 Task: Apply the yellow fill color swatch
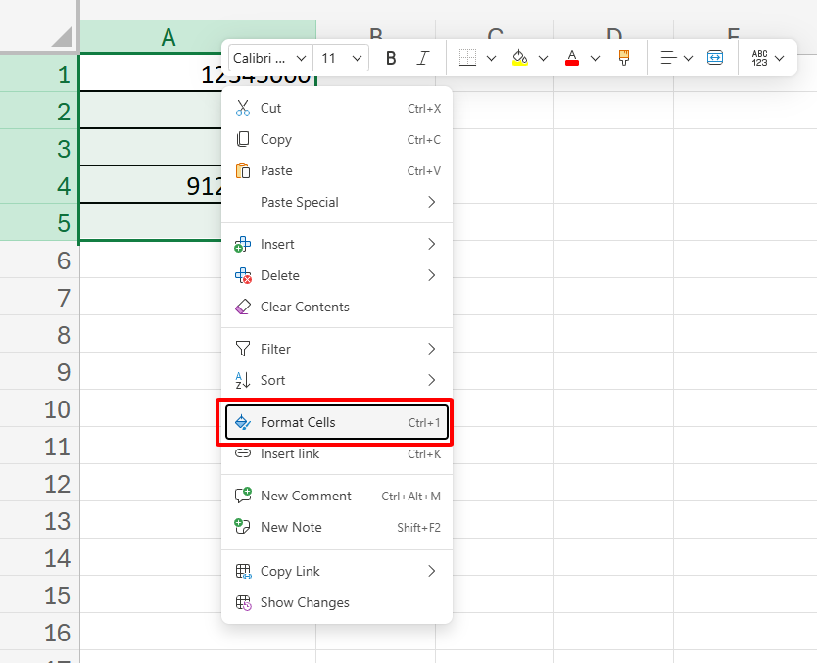click(518, 65)
